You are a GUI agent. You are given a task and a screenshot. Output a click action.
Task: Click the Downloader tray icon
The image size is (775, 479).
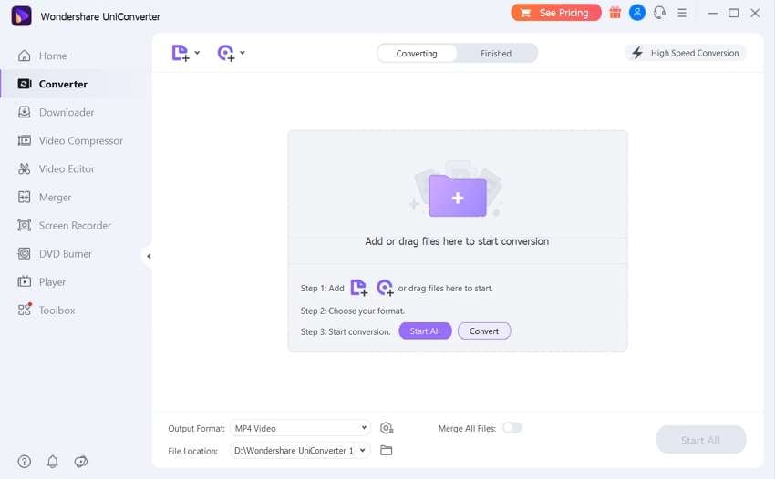(25, 112)
